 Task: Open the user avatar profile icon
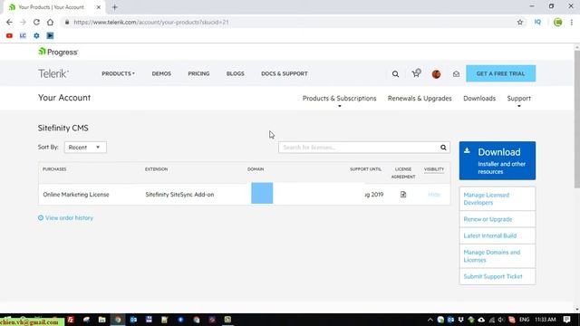tap(436, 74)
